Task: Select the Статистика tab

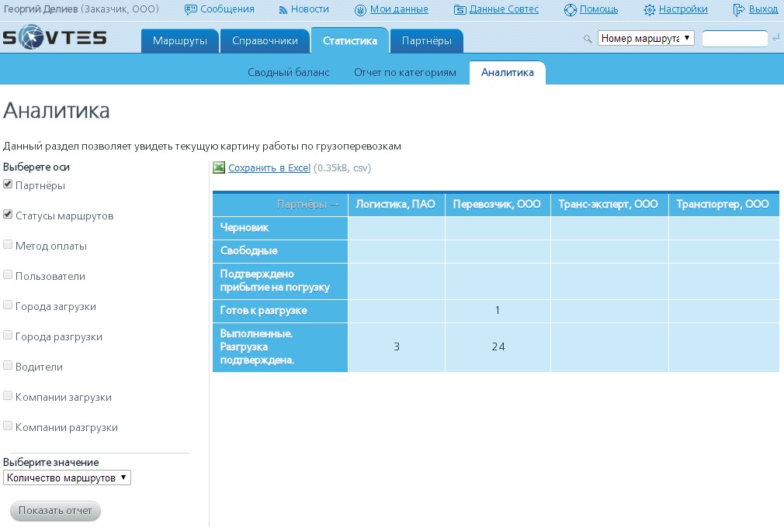Action: 350,41
